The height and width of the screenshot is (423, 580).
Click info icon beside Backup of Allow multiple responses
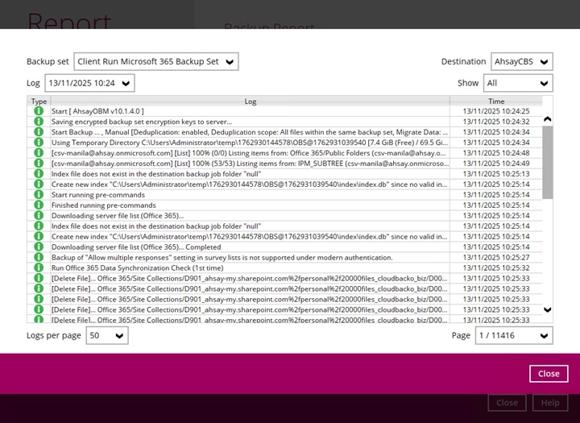pyautogui.click(x=38, y=258)
